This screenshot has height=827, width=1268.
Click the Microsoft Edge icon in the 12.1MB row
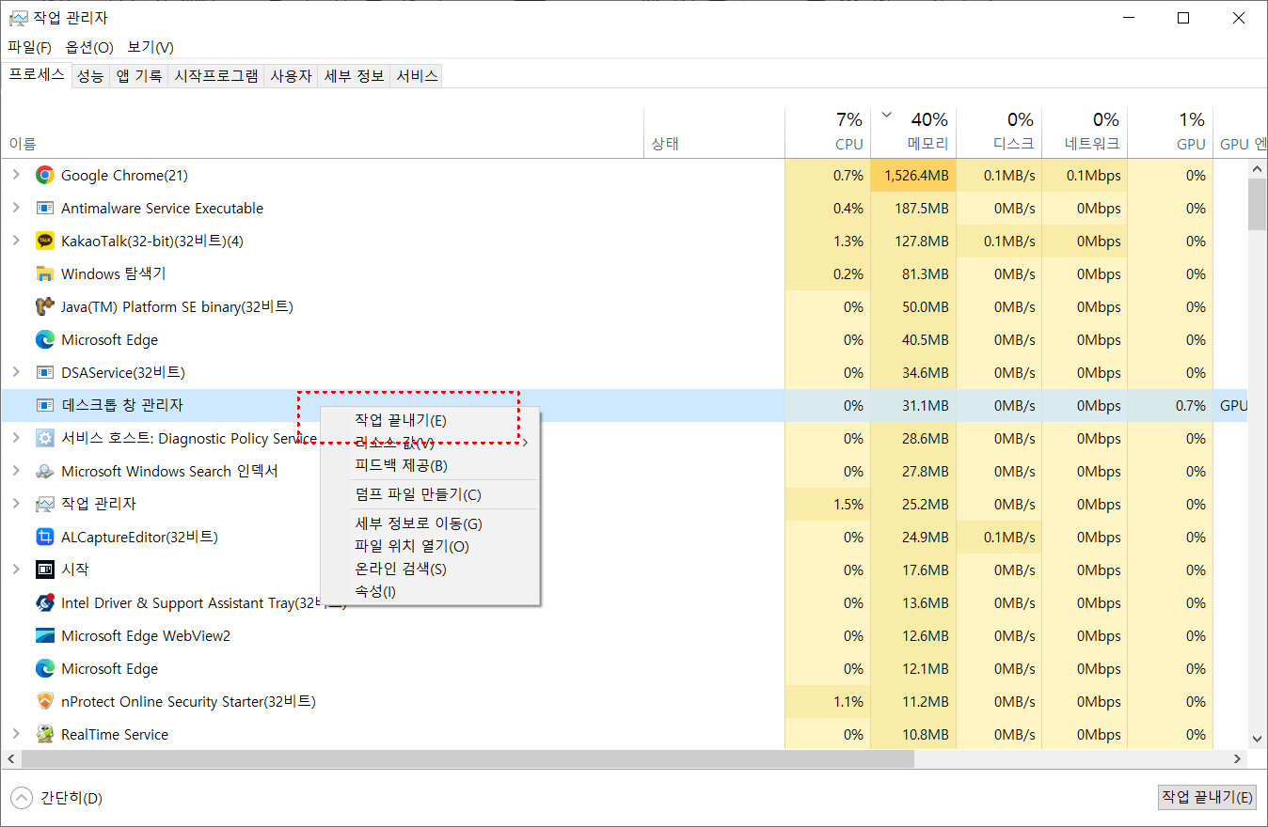pos(44,668)
